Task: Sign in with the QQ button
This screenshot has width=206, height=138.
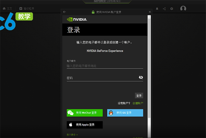Action: [125, 113]
